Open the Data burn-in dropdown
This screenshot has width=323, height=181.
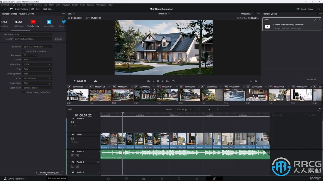pyautogui.click(x=37, y=88)
